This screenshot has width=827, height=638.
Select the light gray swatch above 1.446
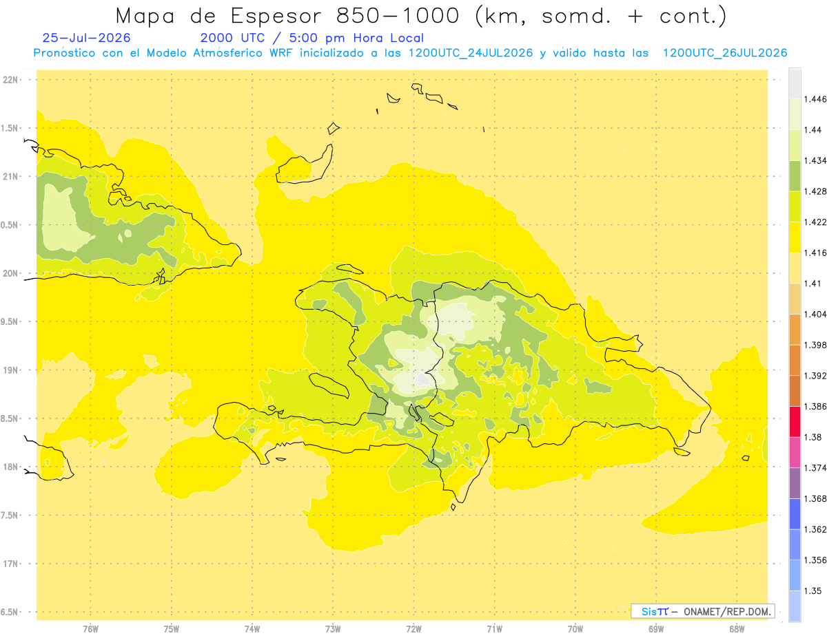[x=795, y=84]
